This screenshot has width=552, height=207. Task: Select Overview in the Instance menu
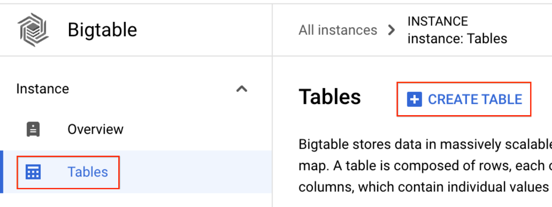coord(96,129)
